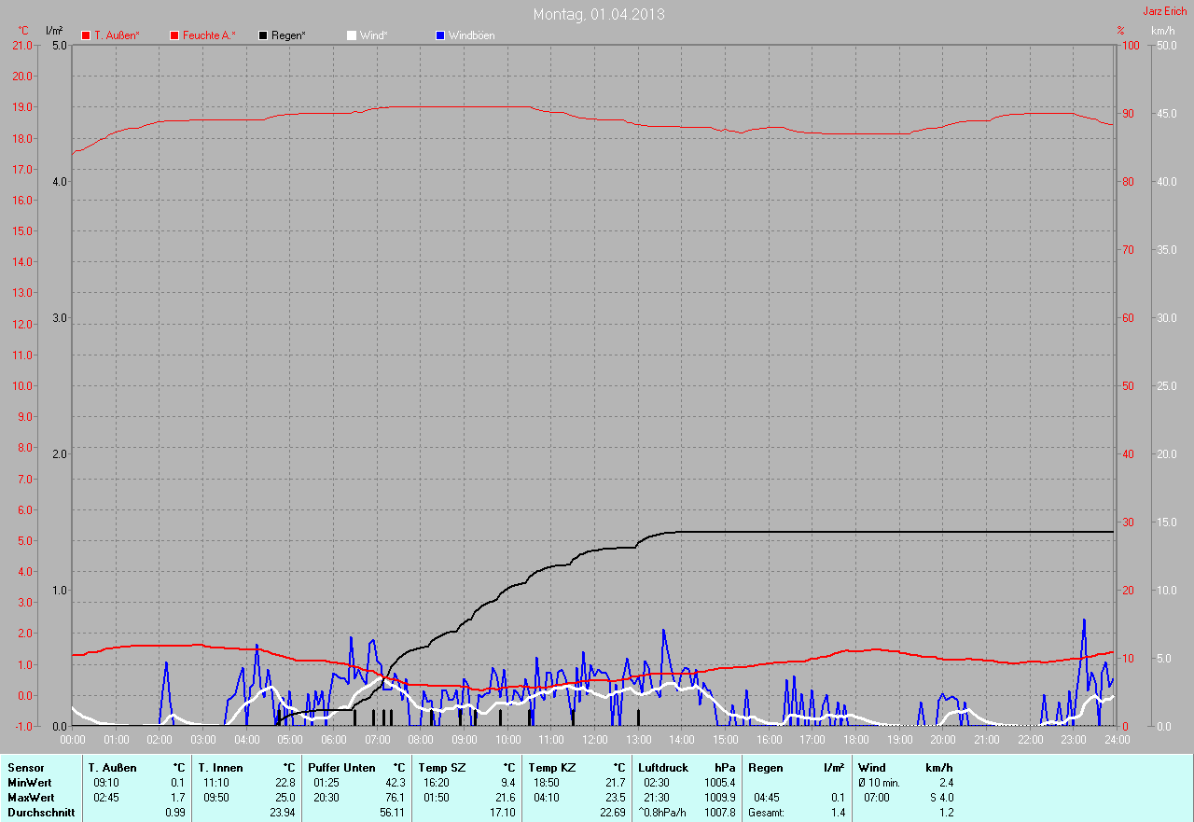Select the Luftdruck column header
Screen dimensions: 1194x822
point(663,768)
